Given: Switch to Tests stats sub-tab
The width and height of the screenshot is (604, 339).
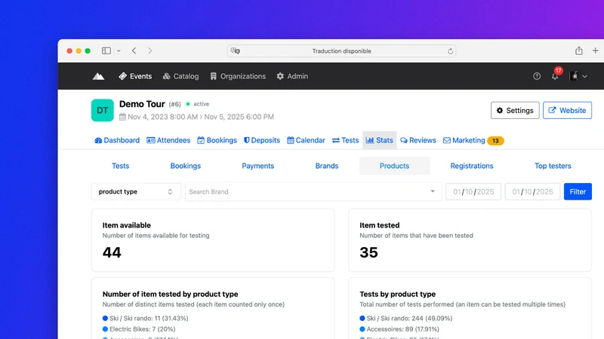Looking at the screenshot, I should tap(121, 166).
